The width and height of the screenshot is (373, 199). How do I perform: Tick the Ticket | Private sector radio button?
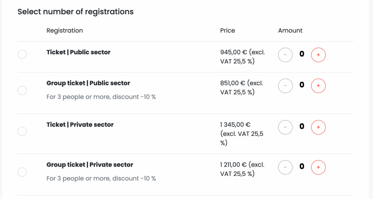pyautogui.click(x=22, y=131)
